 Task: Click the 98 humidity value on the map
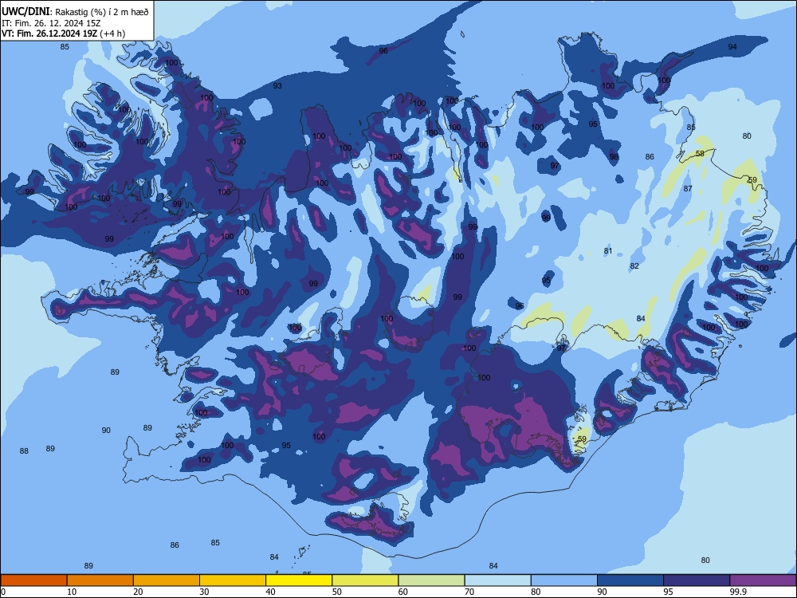click(614, 156)
